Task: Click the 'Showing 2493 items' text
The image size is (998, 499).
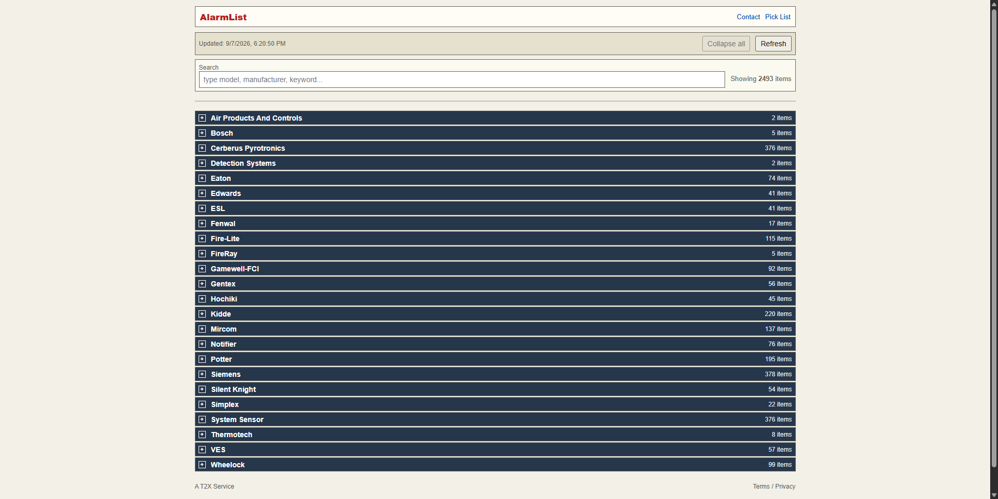Action: [x=761, y=79]
